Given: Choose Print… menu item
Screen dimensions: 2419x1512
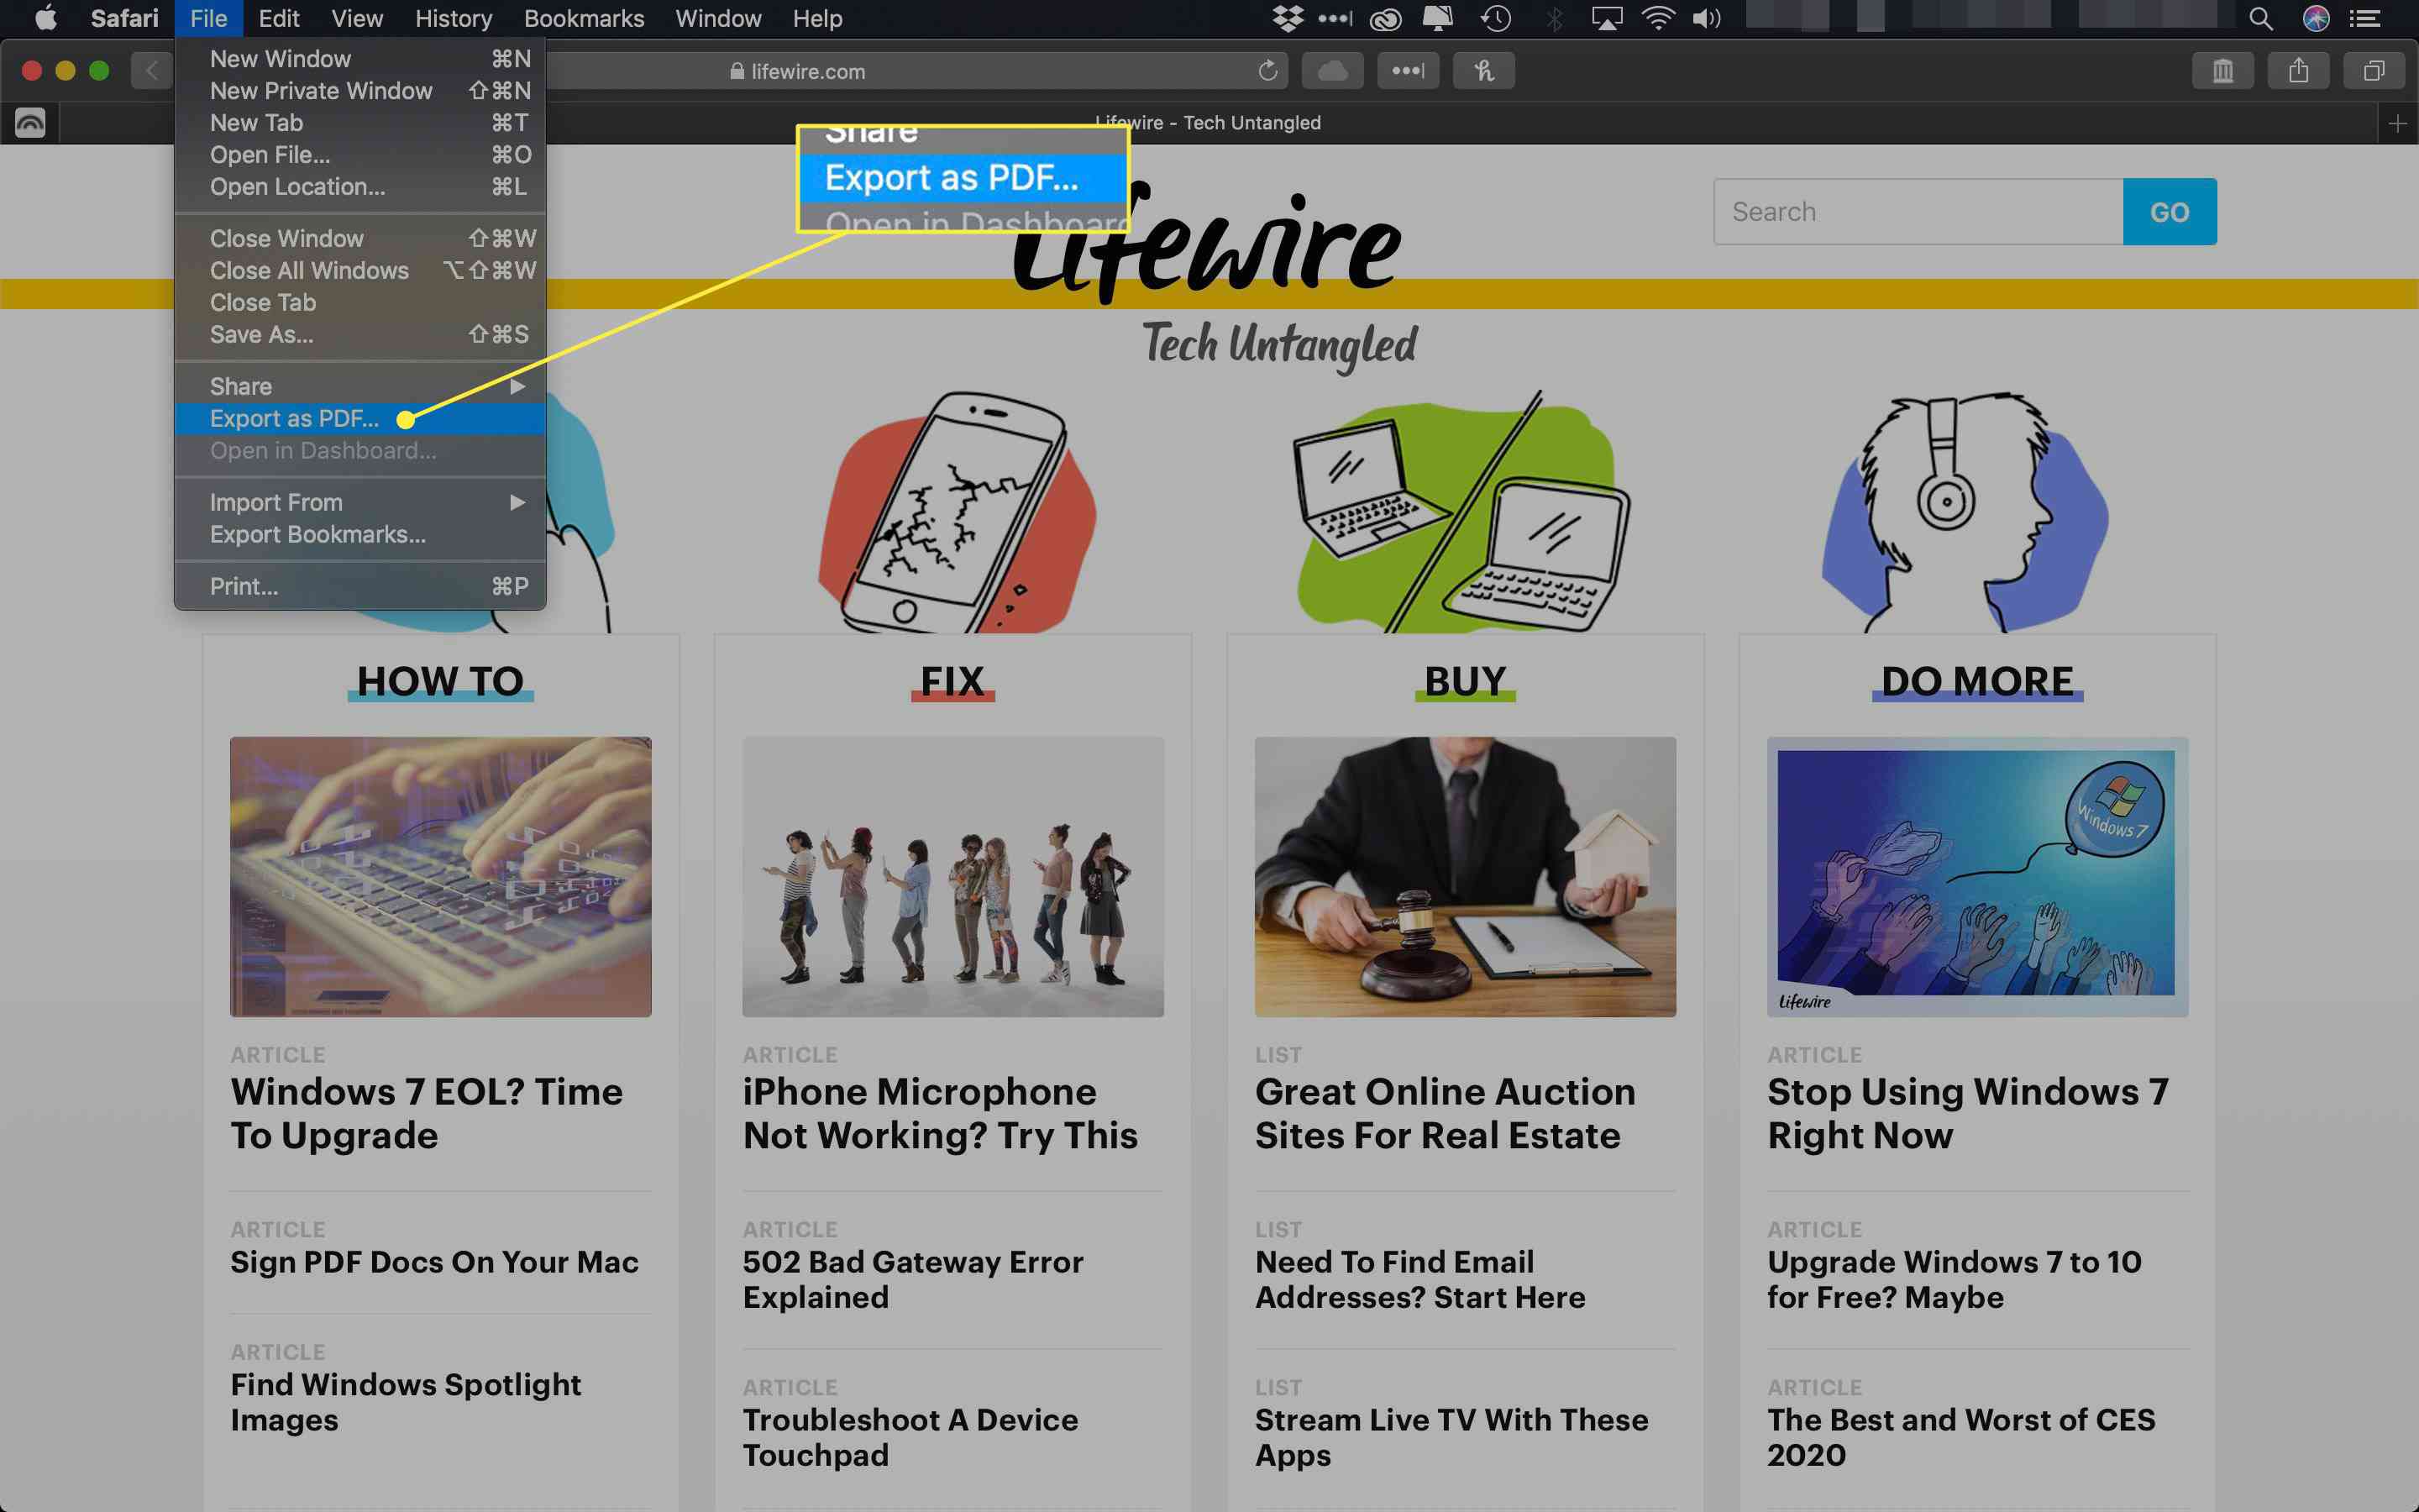Looking at the screenshot, I should pyautogui.click(x=359, y=586).
